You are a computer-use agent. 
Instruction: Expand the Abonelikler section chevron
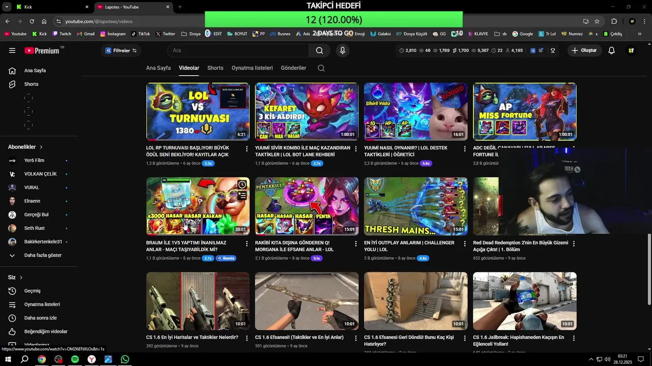(41, 147)
